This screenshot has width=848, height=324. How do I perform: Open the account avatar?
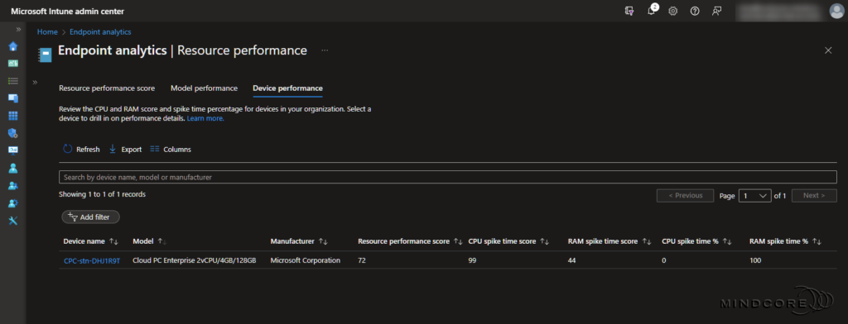(836, 11)
